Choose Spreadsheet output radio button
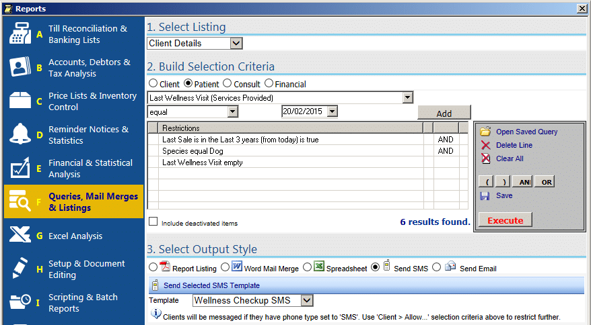Screen dimensions: 591x325 [x=307, y=267]
